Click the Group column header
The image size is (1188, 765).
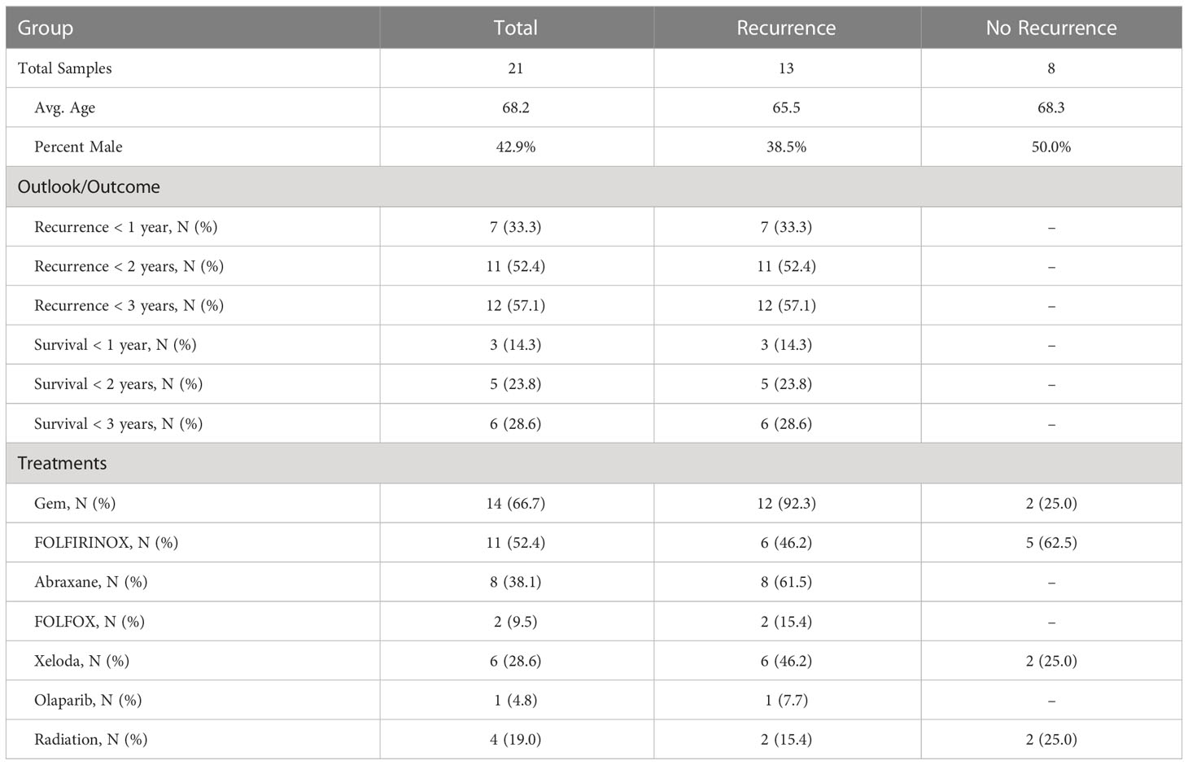46,28
